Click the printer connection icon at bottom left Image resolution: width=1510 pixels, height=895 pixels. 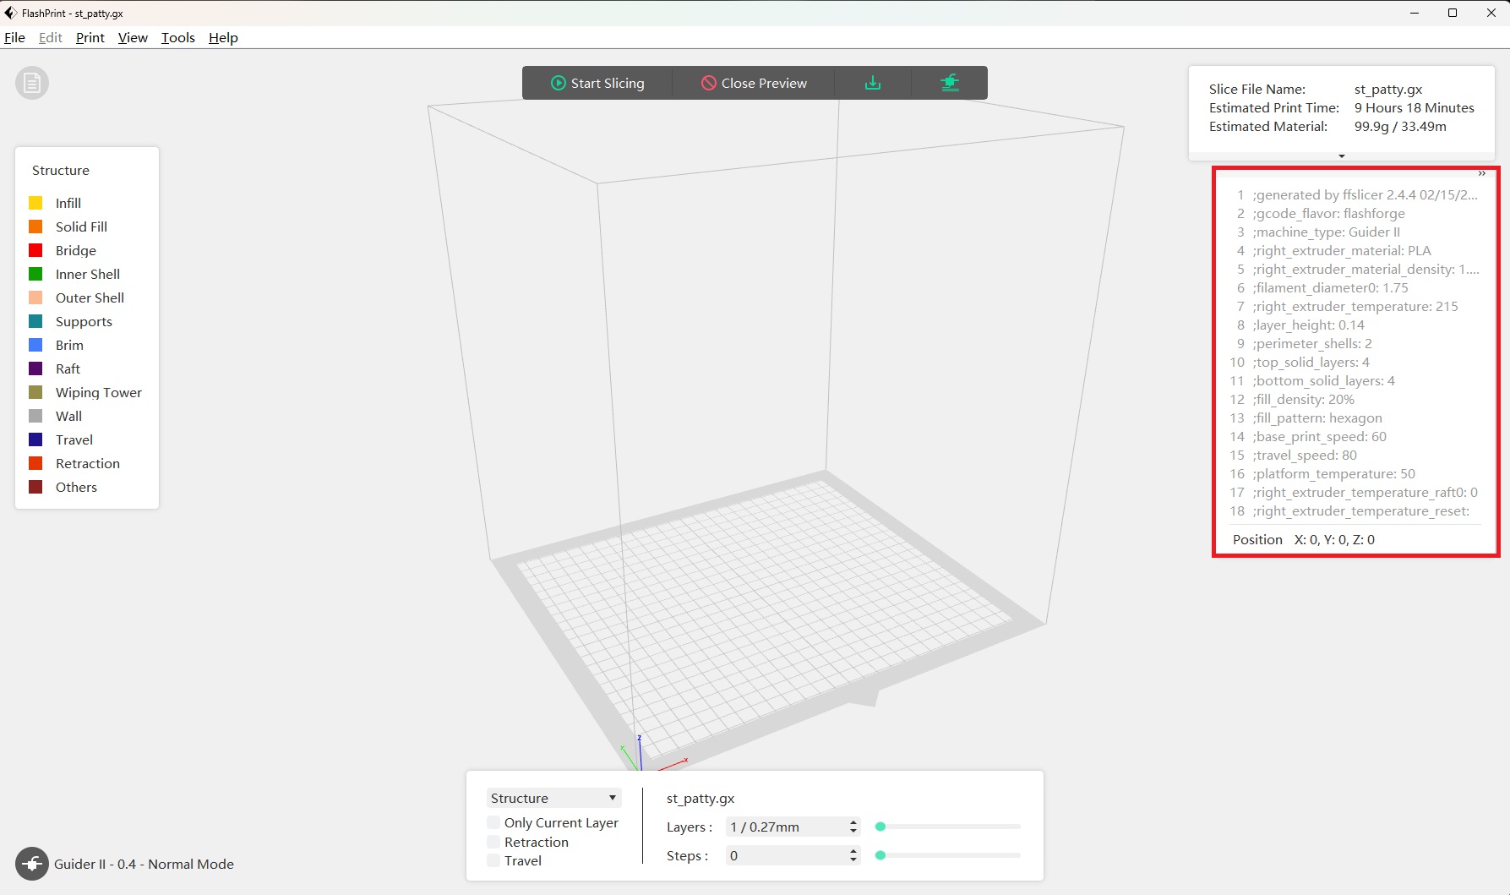tap(32, 864)
